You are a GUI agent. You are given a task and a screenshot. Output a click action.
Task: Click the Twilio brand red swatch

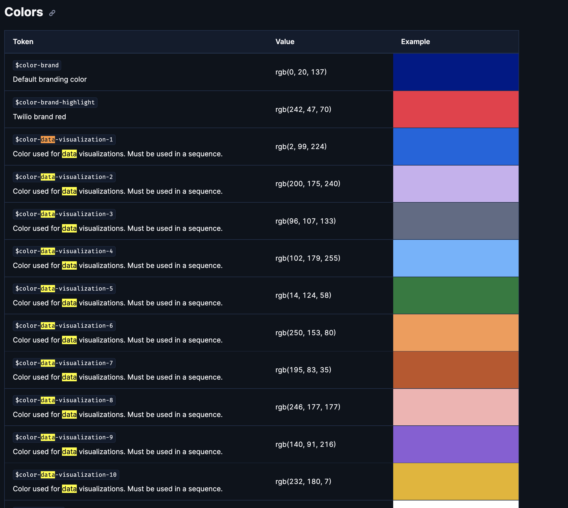(456, 109)
